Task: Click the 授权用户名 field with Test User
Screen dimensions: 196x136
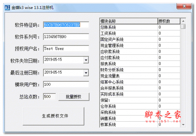Action: [66, 49]
